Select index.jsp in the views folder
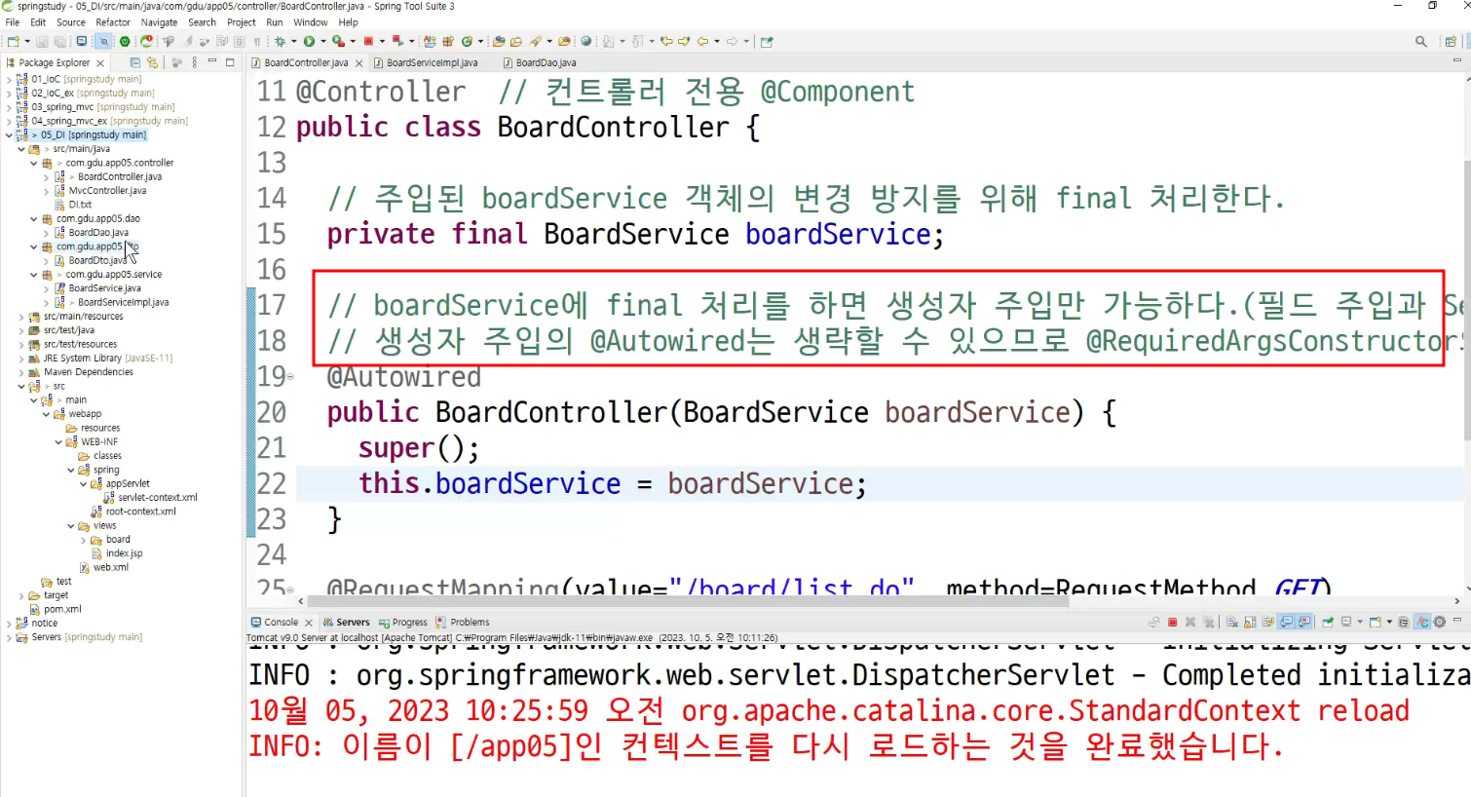 click(x=124, y=553)
